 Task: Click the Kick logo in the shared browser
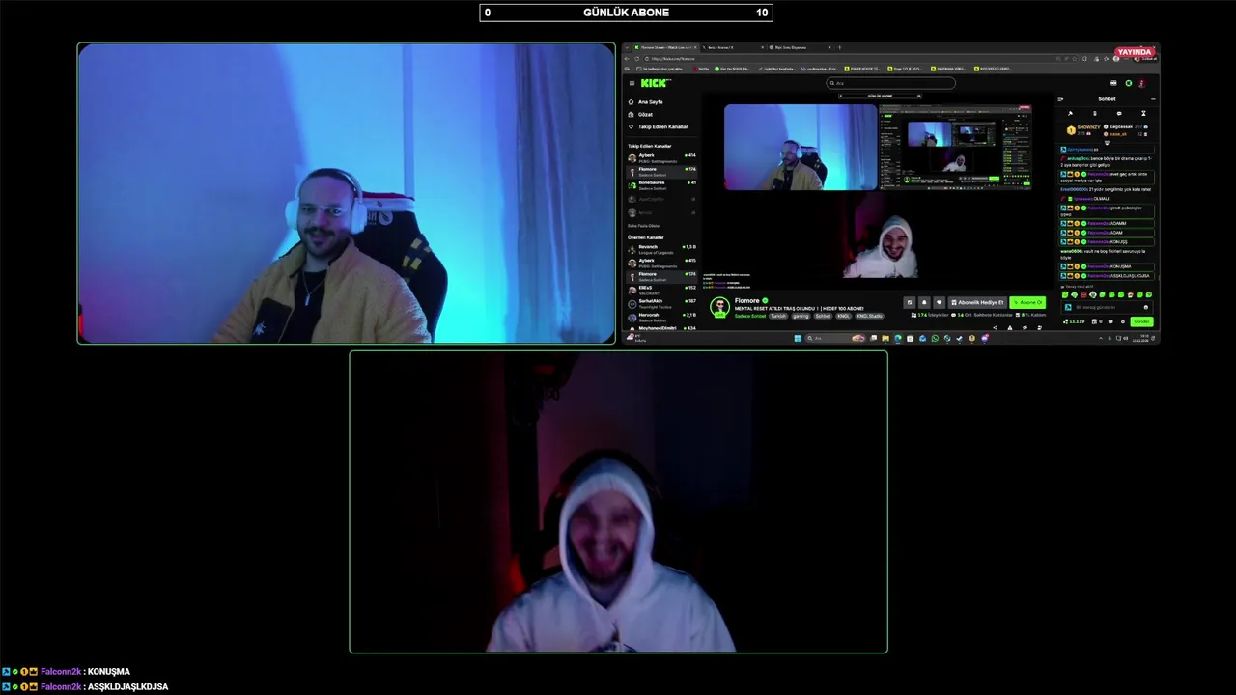click(x=656, y=83)
